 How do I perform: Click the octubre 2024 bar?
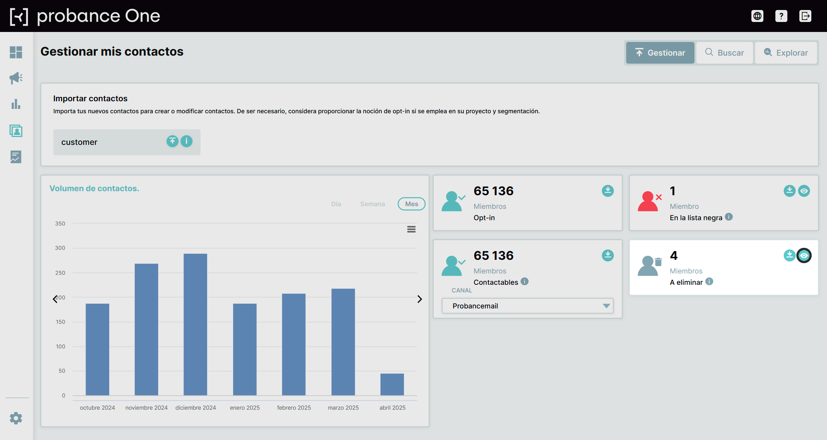click(98, 349)
